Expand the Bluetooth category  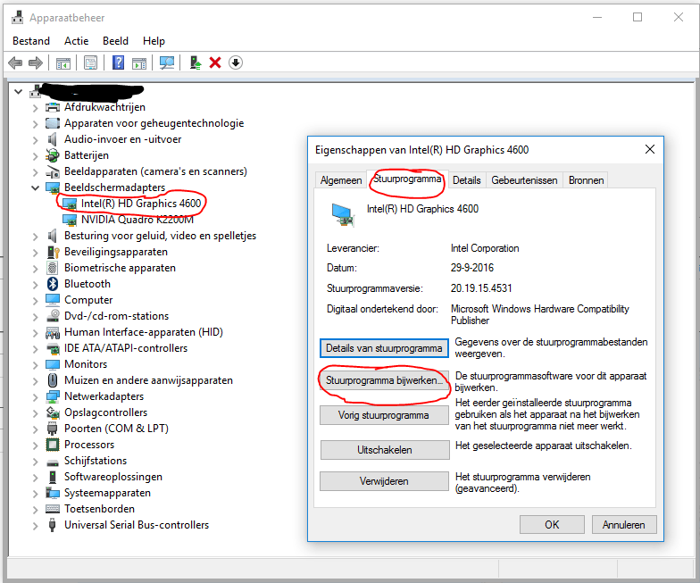(x=36, y=284)
